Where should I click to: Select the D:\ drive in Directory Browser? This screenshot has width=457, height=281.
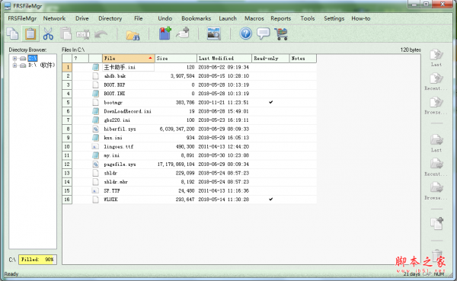point(41,65)
